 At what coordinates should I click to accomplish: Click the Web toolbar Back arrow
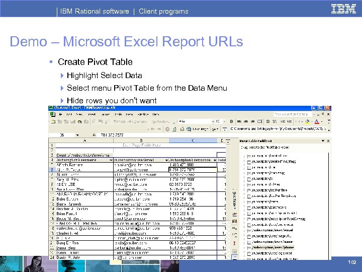pos(152,129)
